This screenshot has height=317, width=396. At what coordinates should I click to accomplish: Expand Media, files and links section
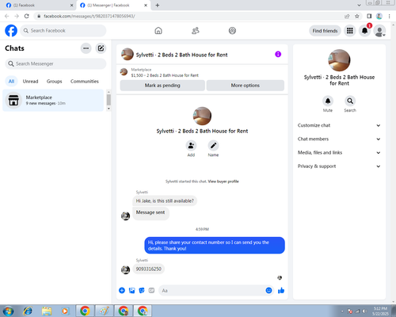pyautogui.click(x=339, y=153)
